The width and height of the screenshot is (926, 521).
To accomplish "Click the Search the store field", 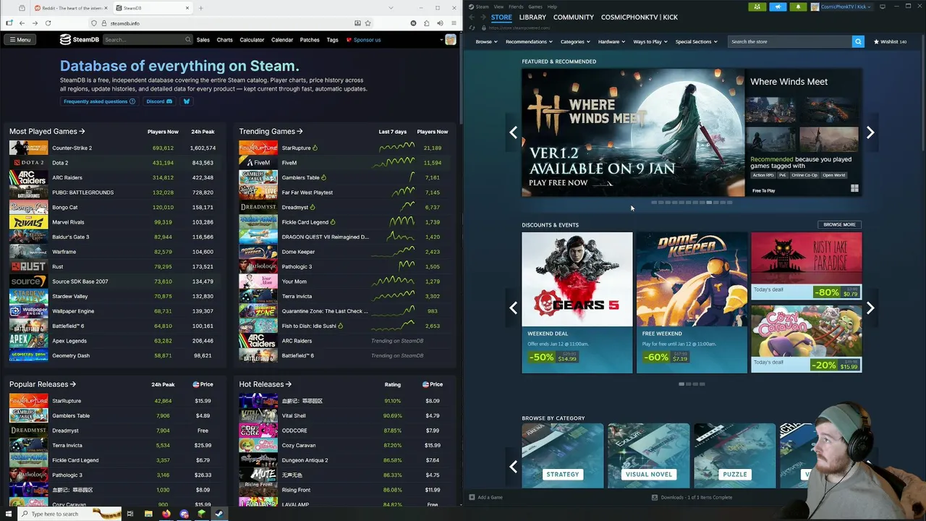I will coord(790,42).
